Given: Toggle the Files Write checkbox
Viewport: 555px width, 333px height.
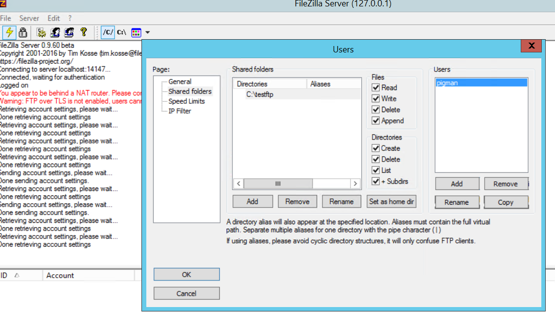Looking at the screenshot, I should pos(375,98).
